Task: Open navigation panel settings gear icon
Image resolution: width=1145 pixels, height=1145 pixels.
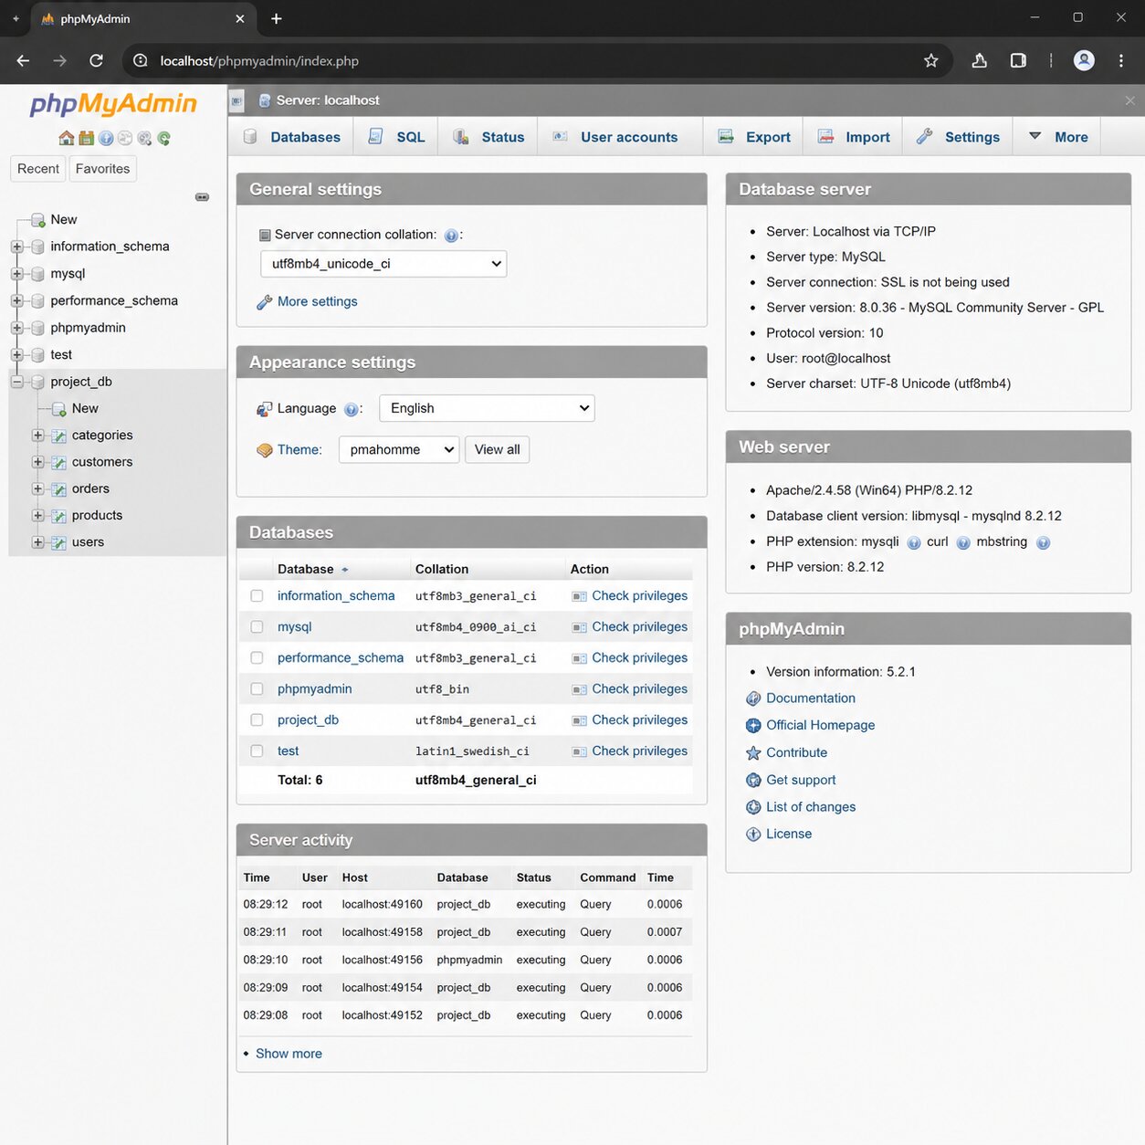Action: pyautogui.click(x=144, y=138)
